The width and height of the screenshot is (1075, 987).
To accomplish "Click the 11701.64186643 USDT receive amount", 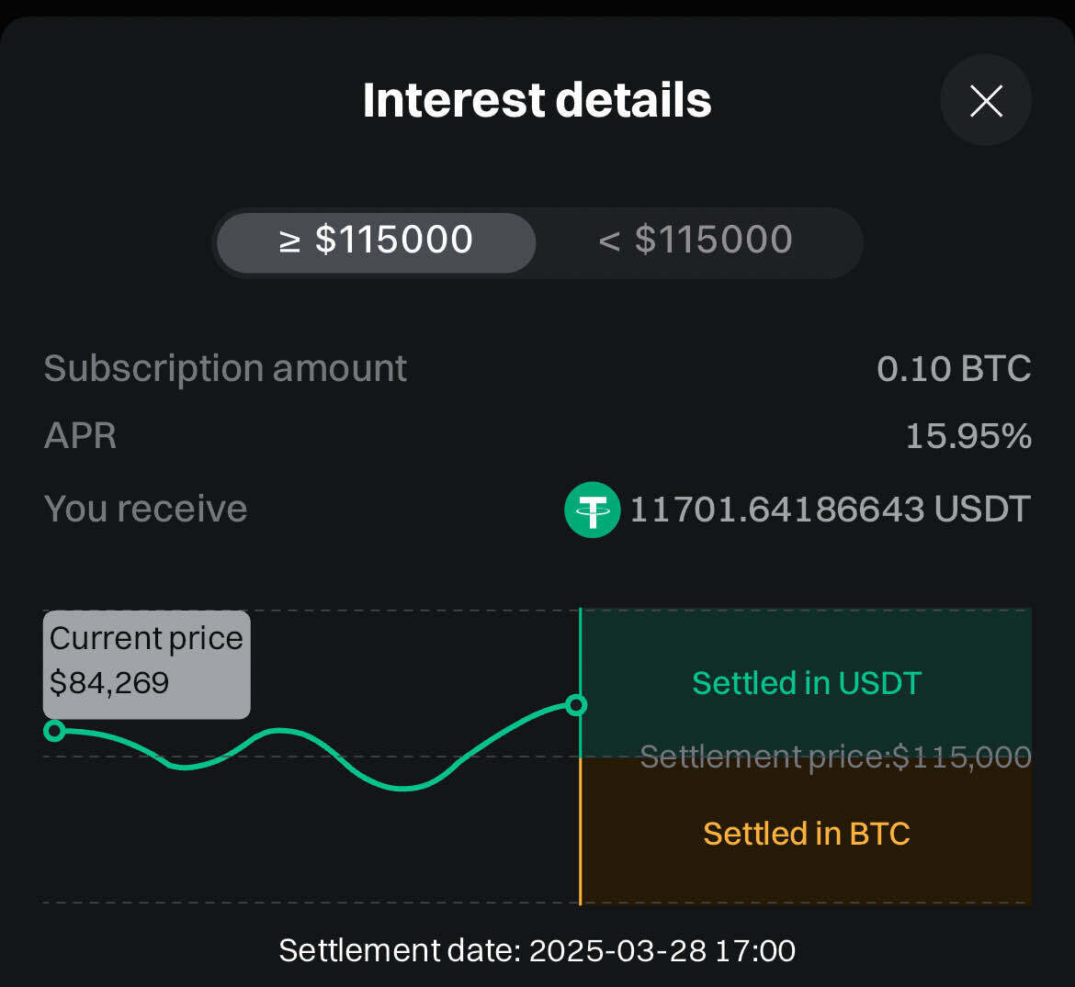I will [829, 510].
